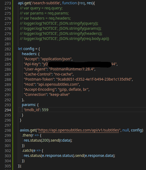Image resolution: width=146 pixels, height=170 pixels.
Task: Click the 'params: {' property
Action: click(30, 105)
